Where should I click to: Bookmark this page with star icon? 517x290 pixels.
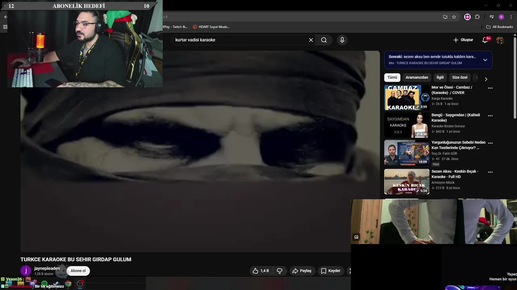(x=454, y=17)
